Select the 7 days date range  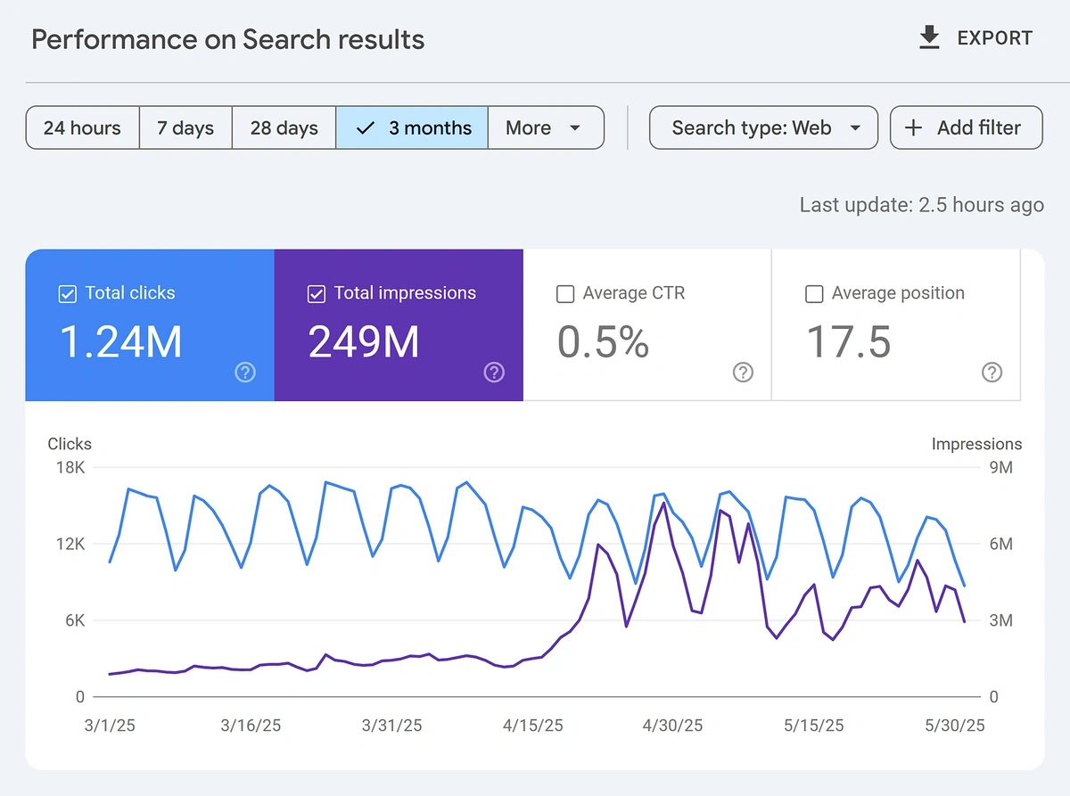point(185,127)
